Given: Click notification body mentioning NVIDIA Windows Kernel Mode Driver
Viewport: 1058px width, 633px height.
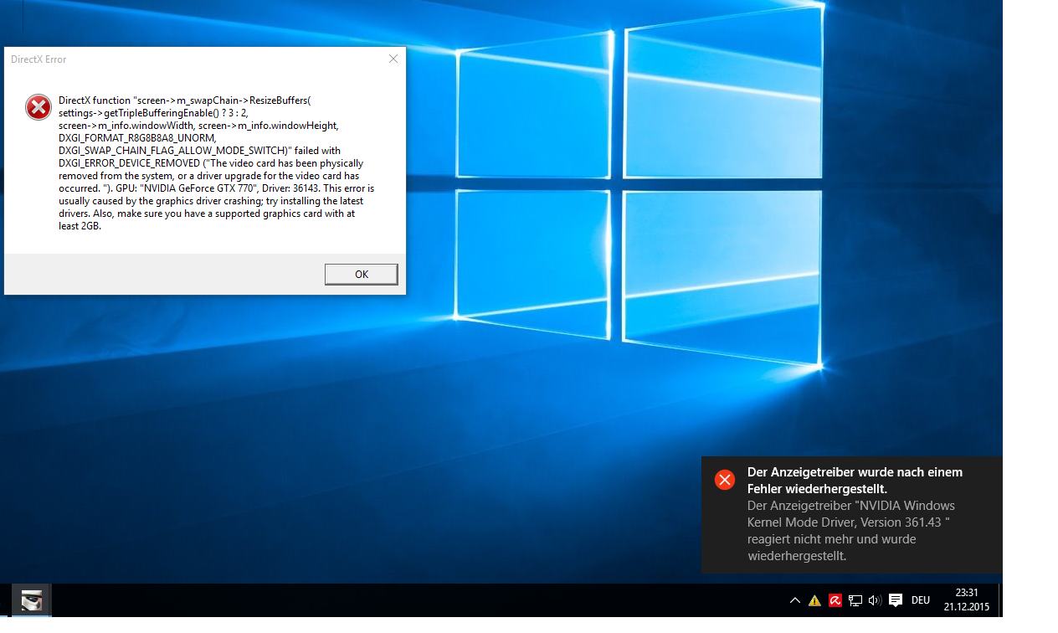Looking at the screenshot, I should pyautogui.click(x=851, y=531).
